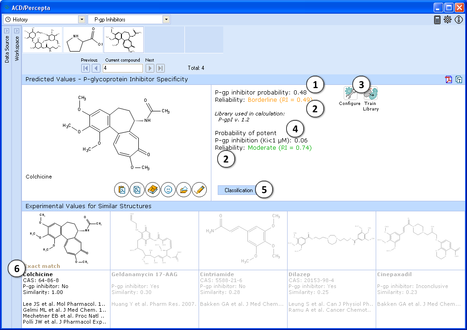This screenshot has width=467, height=330.
Task: Click the Huang Y et al. reference
Action: [x=154, y=304]
